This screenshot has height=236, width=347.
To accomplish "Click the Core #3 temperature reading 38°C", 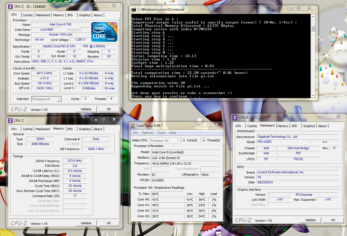I will [x=167, y=216].
